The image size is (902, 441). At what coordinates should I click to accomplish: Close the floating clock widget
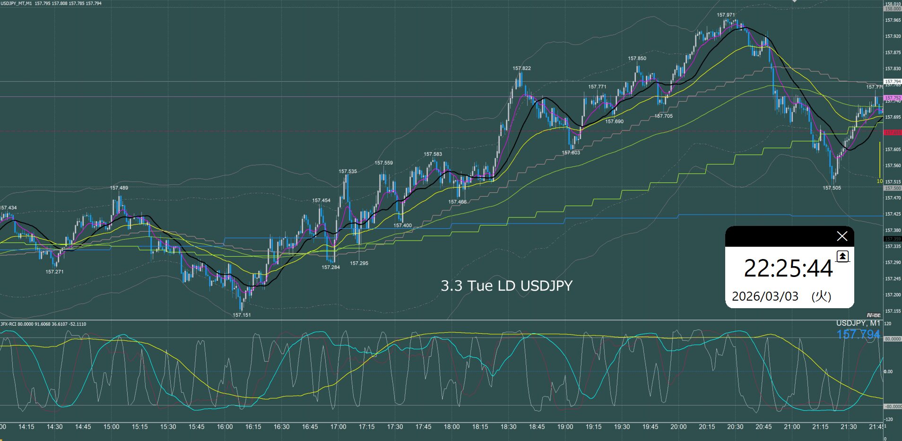point(841,236)
